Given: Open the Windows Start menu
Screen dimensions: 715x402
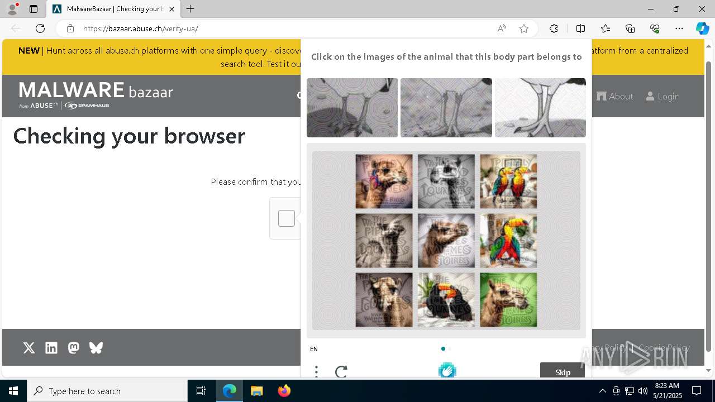Looking at the screenshot, I should (x=13, y=391).
